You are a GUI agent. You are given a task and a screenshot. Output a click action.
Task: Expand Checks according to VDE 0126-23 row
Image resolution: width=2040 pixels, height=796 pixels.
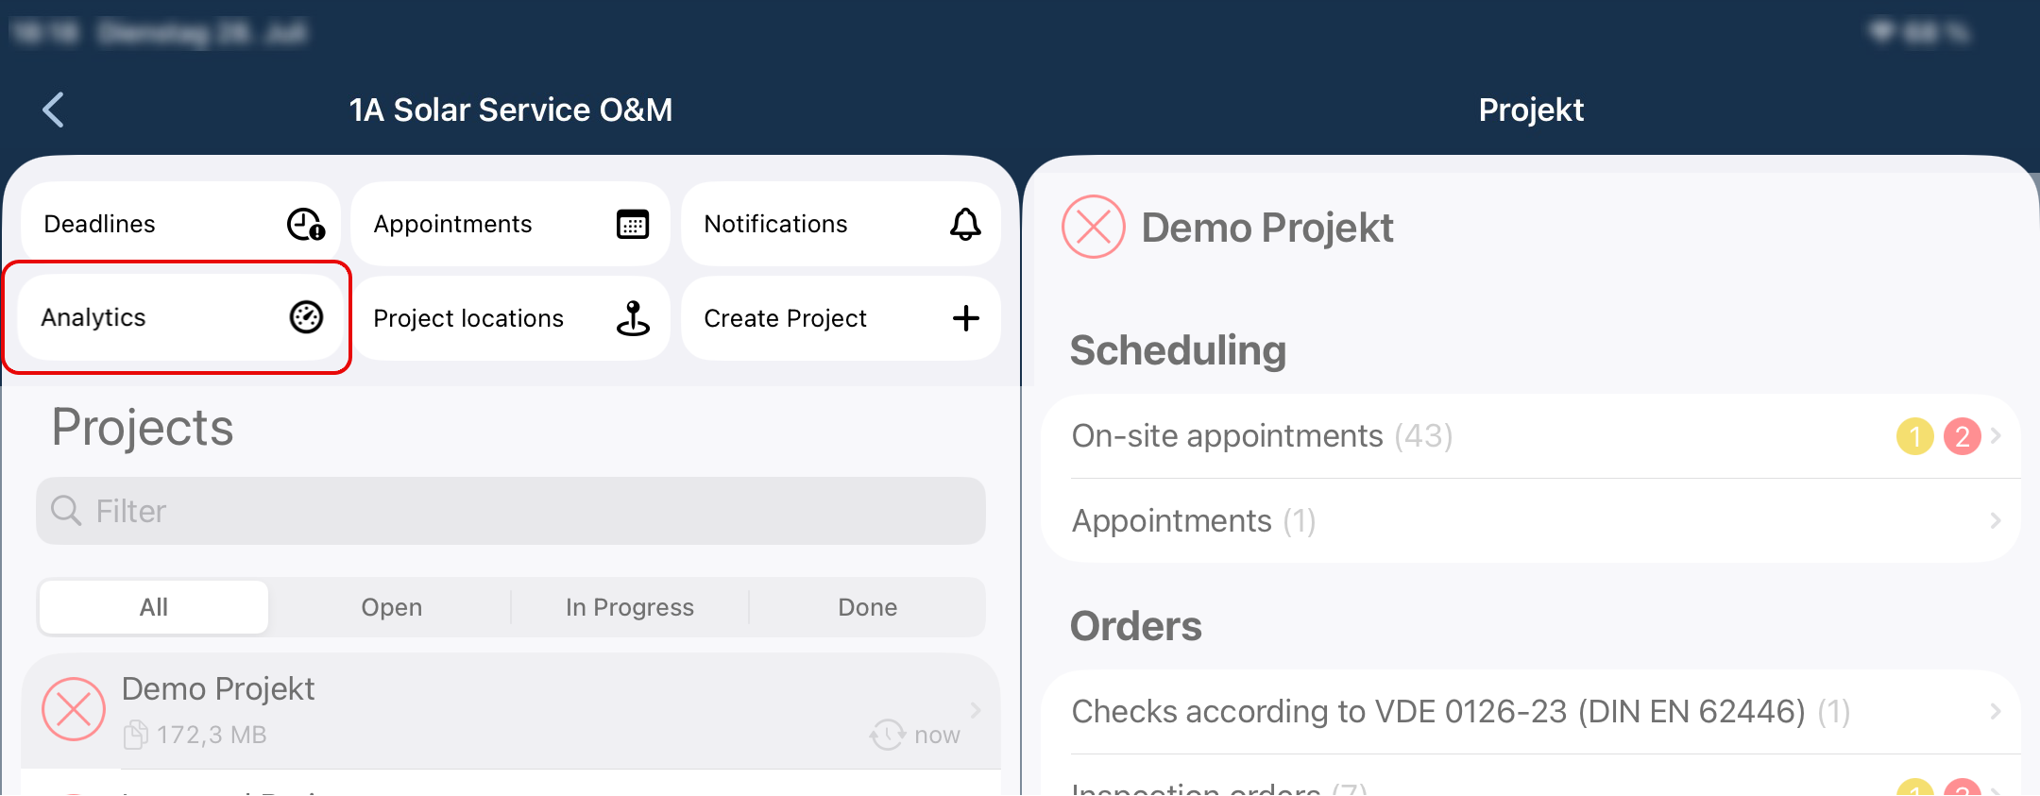1531,712
